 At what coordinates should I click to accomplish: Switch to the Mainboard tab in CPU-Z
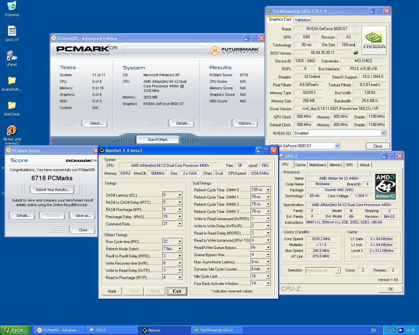(x=318, y=165)
